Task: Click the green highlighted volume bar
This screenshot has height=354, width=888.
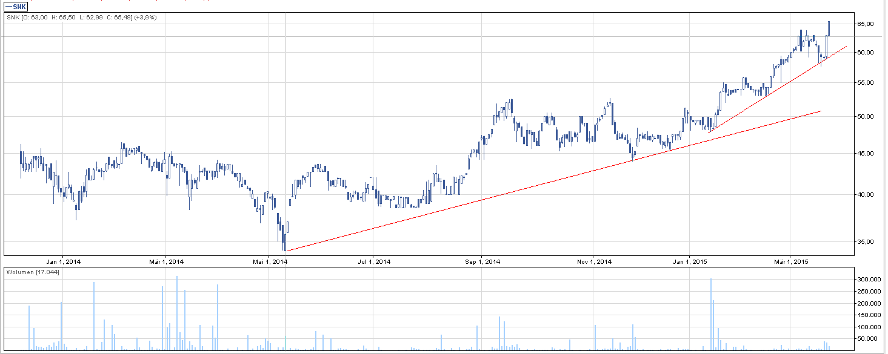Action: coord(285,343)
